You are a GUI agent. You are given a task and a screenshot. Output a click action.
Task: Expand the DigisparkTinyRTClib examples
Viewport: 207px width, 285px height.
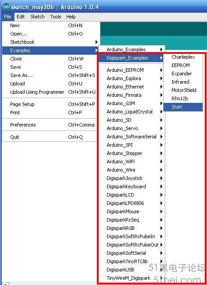pyautogui.click(x=132, y=261)
